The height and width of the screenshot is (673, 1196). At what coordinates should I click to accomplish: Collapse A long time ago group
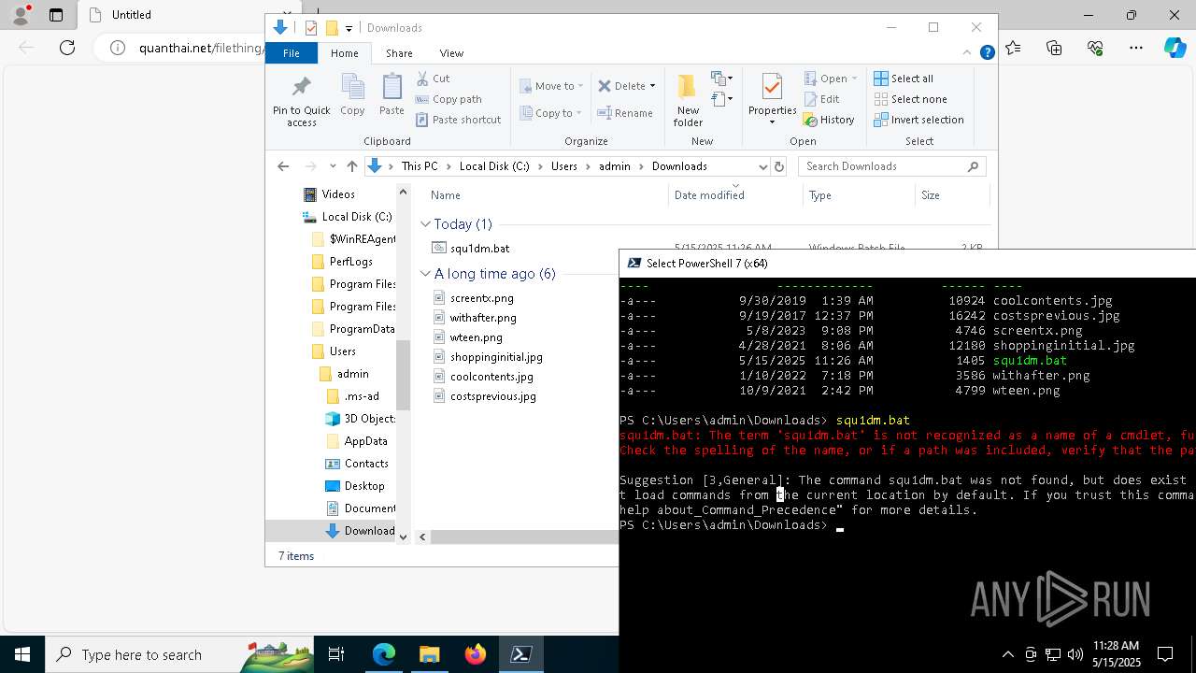coord(426,274)
